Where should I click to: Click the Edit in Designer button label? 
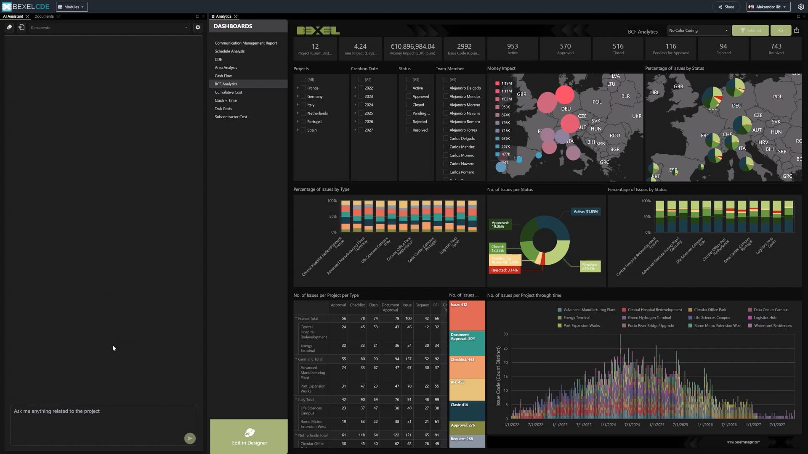pyautogui.click(x=250, y=443)
